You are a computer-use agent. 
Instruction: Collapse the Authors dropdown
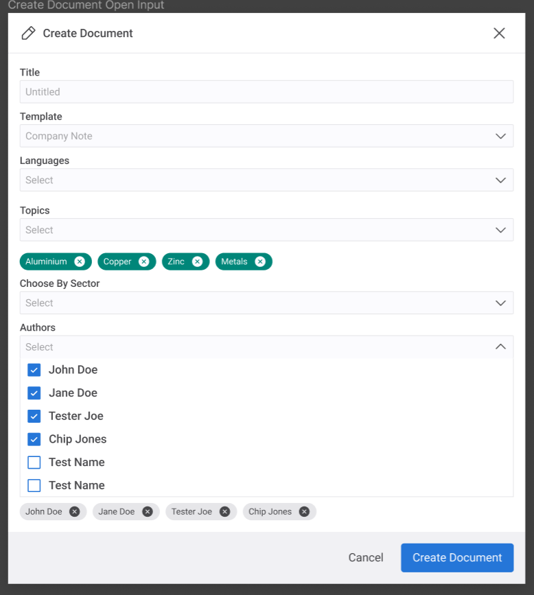pos(266,347)
